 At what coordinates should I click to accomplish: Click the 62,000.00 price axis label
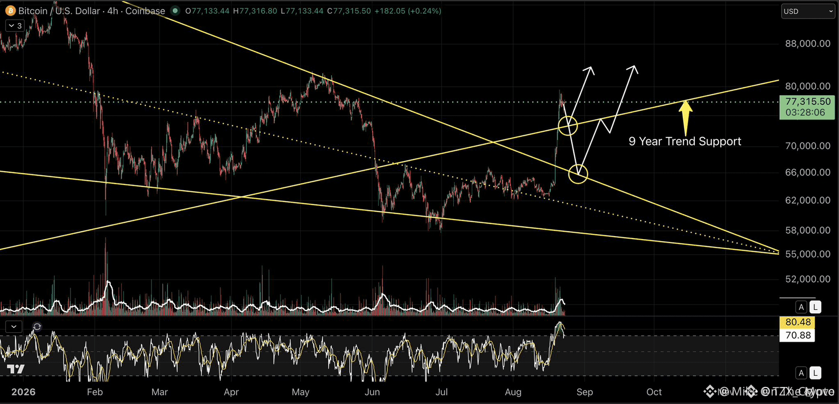(x=808, y=200)
